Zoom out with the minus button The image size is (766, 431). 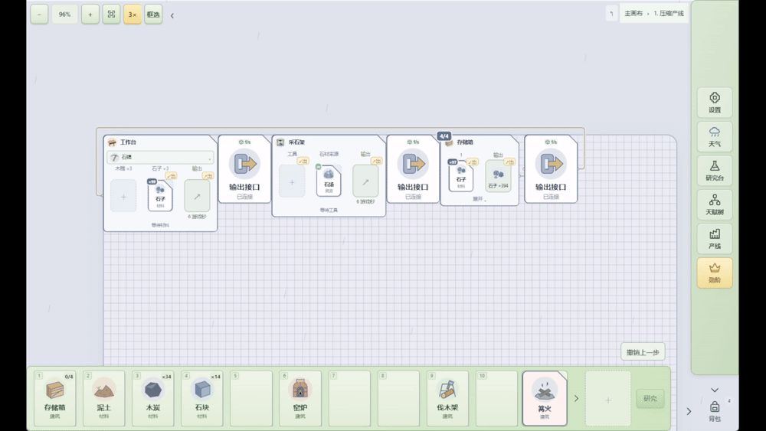39,14
